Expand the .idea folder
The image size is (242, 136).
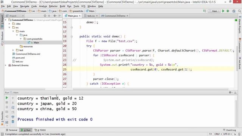tap(9, 24)
